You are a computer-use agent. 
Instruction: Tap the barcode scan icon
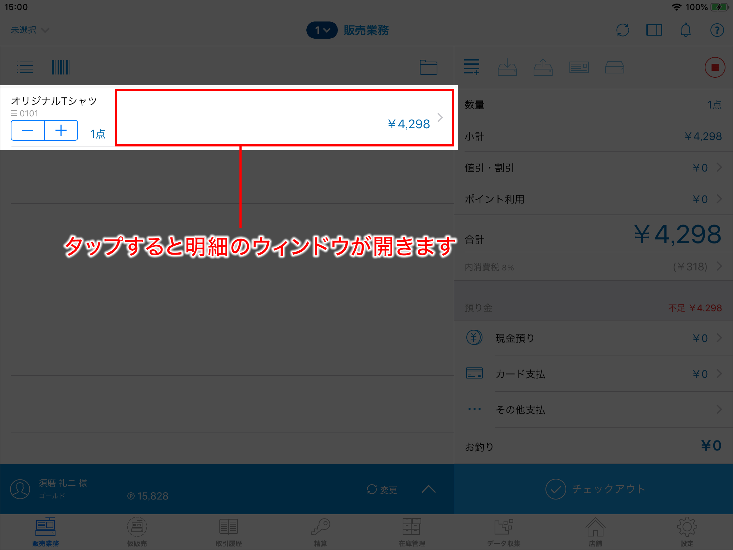pyautogui.click(x=60, y=67)
